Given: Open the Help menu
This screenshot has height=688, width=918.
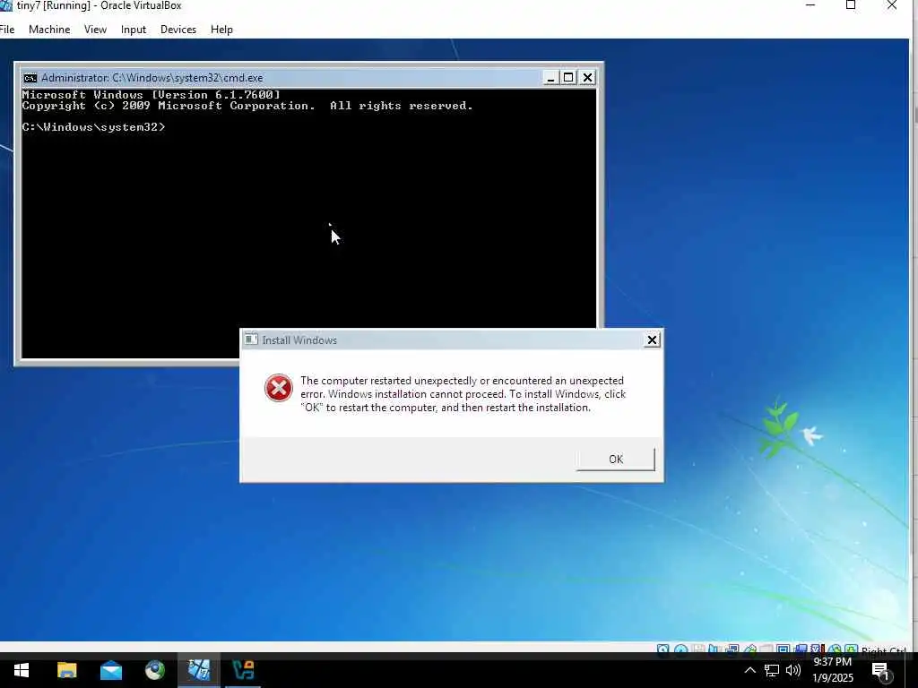Looking at the screenshot, I should pos(221,30).
